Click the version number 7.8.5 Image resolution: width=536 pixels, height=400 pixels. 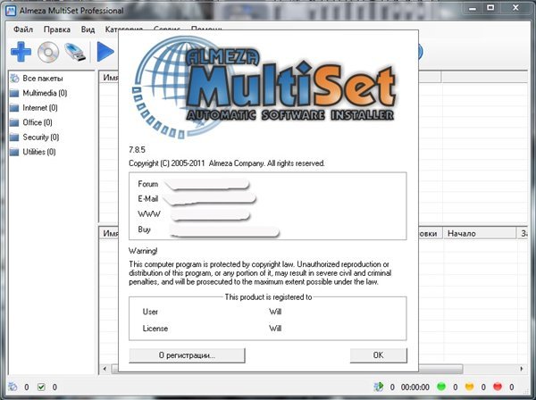click(x=137, y=150)
